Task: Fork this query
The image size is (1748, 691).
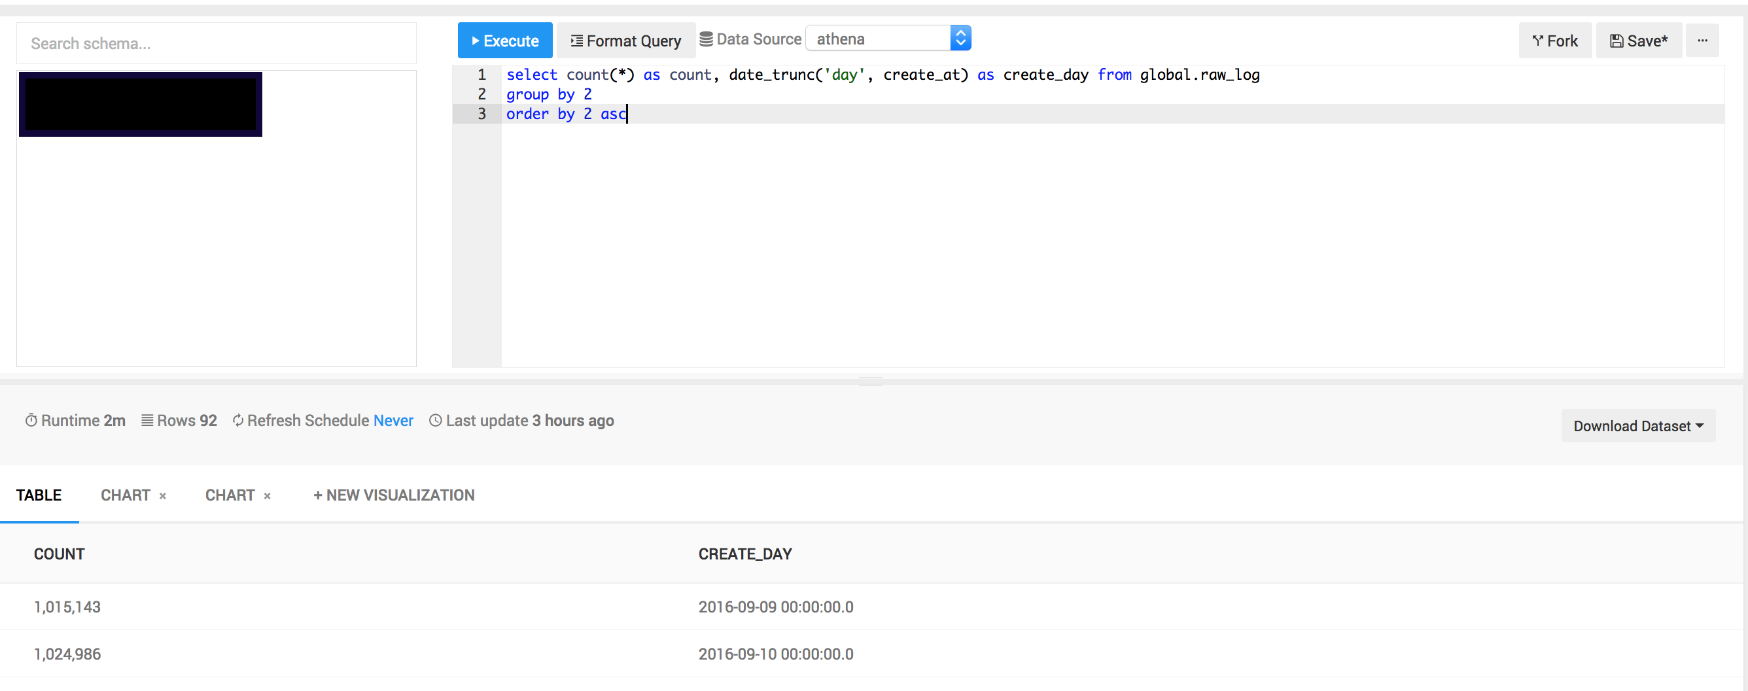Action: (x=1554, y=41)
